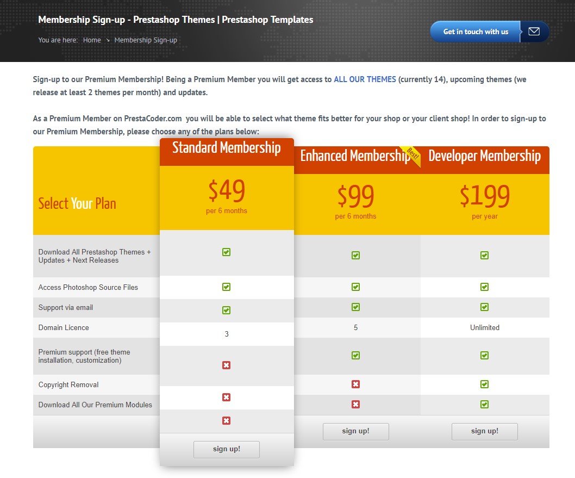Click Standard plan's green check for Photoshop Source Files
The image size is (575, 478).
[226, 287]
